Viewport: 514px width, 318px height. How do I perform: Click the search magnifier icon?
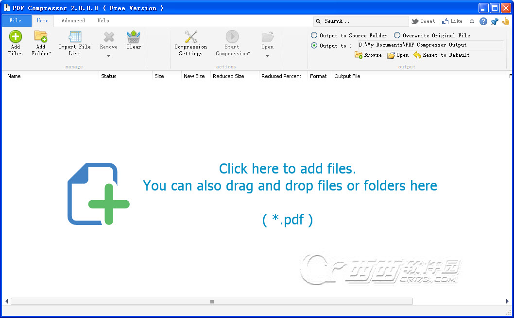tap(318, 21)
